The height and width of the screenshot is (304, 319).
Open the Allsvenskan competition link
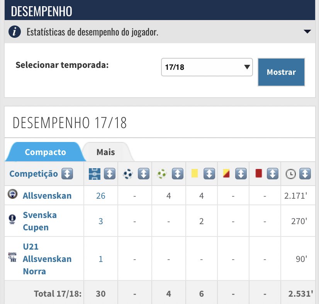(47, 196)
